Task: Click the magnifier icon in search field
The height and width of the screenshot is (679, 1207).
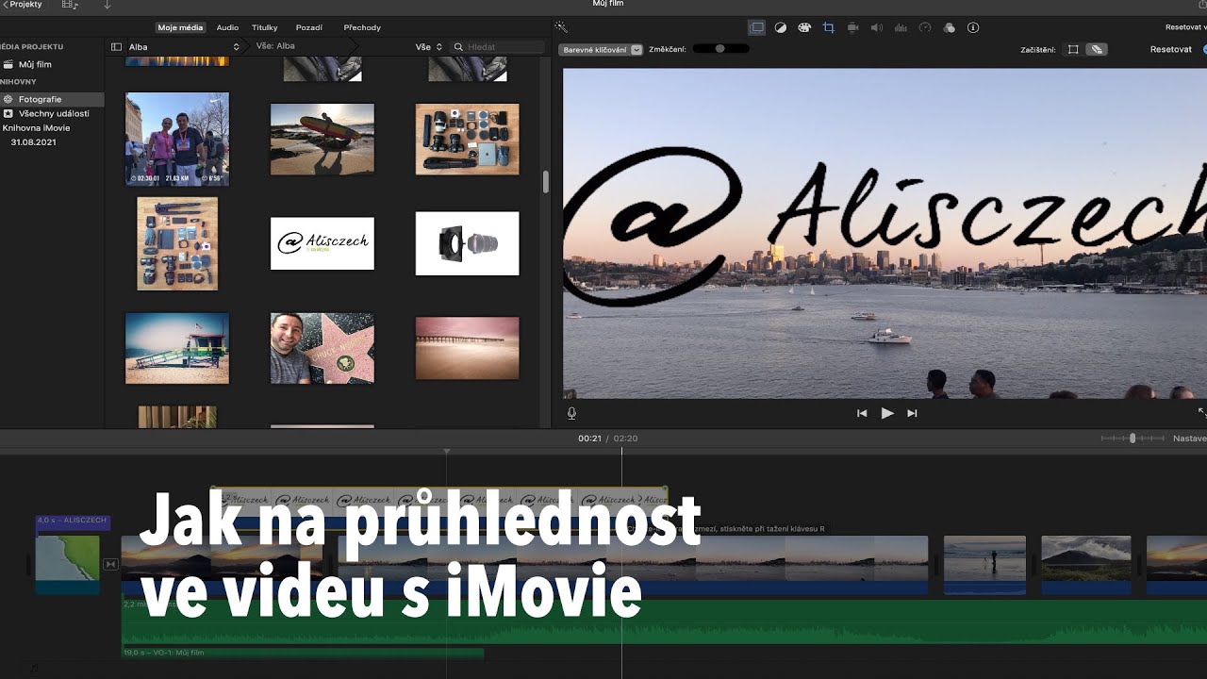Action: coord(458,46)
